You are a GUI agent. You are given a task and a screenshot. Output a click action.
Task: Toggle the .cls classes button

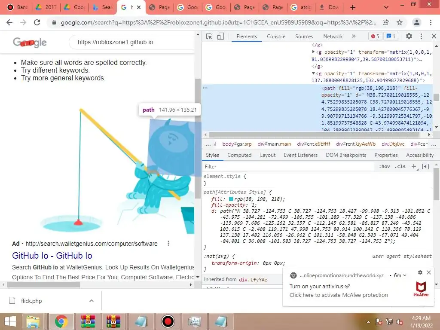coord(400,167)
